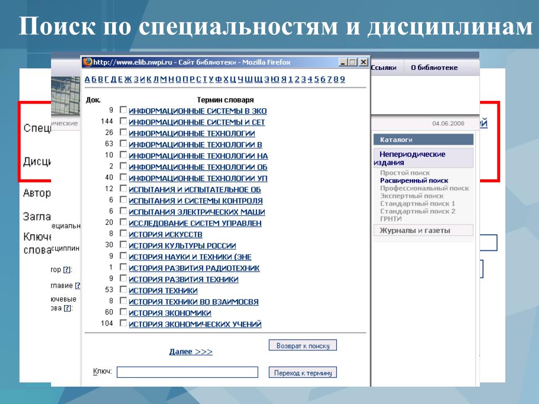This screenshot has width=539, height=404.
Task: Choose Профессиональный поиск in sidebar
Action: click(x=424, y=188)
